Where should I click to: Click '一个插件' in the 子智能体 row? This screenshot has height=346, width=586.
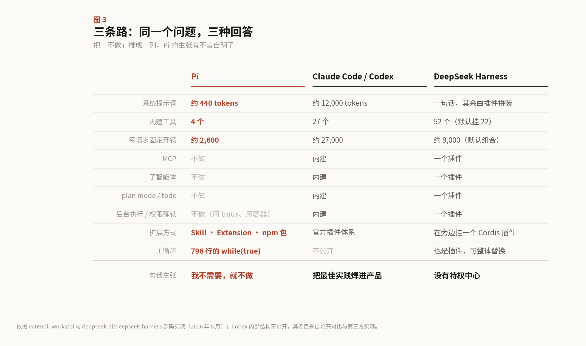point(448,177)
